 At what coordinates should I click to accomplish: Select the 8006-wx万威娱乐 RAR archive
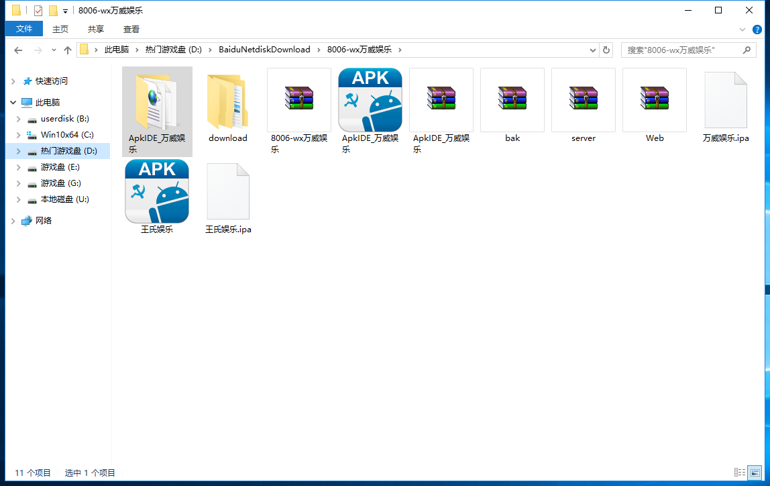point(299,100)
